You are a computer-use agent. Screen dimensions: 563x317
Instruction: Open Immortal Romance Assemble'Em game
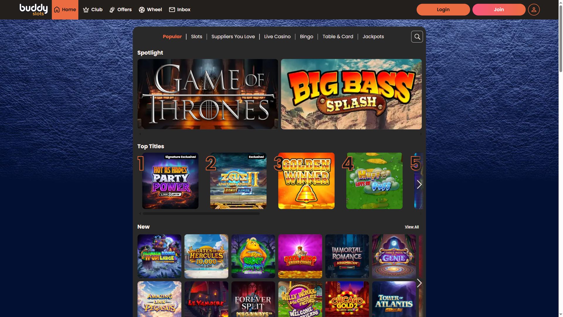(347, 256)
